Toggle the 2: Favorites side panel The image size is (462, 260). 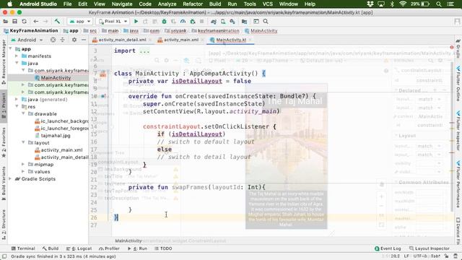(x=4, y=142)
